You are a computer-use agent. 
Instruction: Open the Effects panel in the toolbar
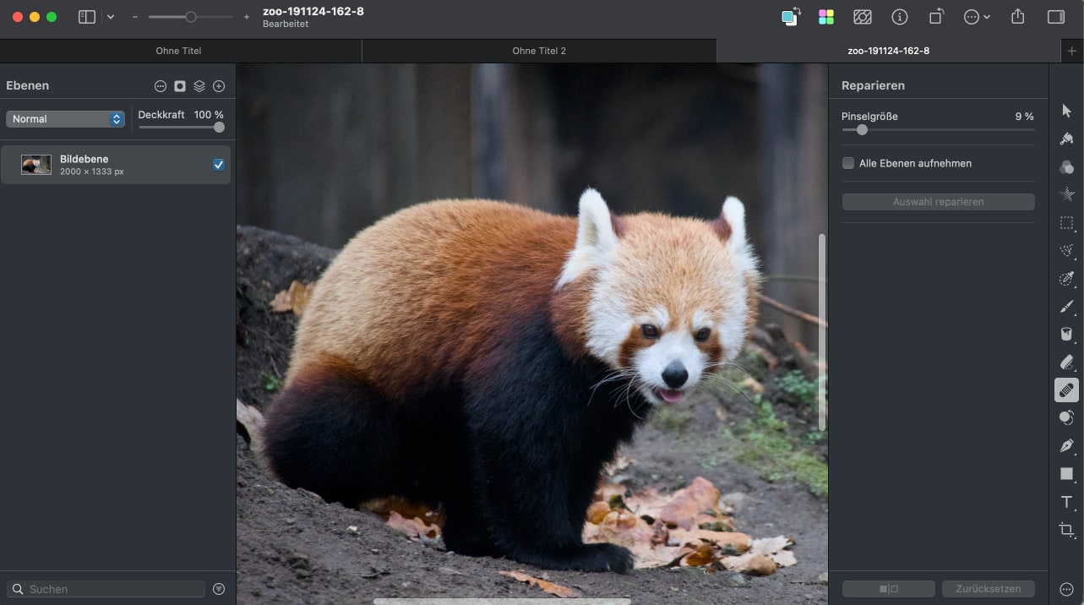coord(863,16)
